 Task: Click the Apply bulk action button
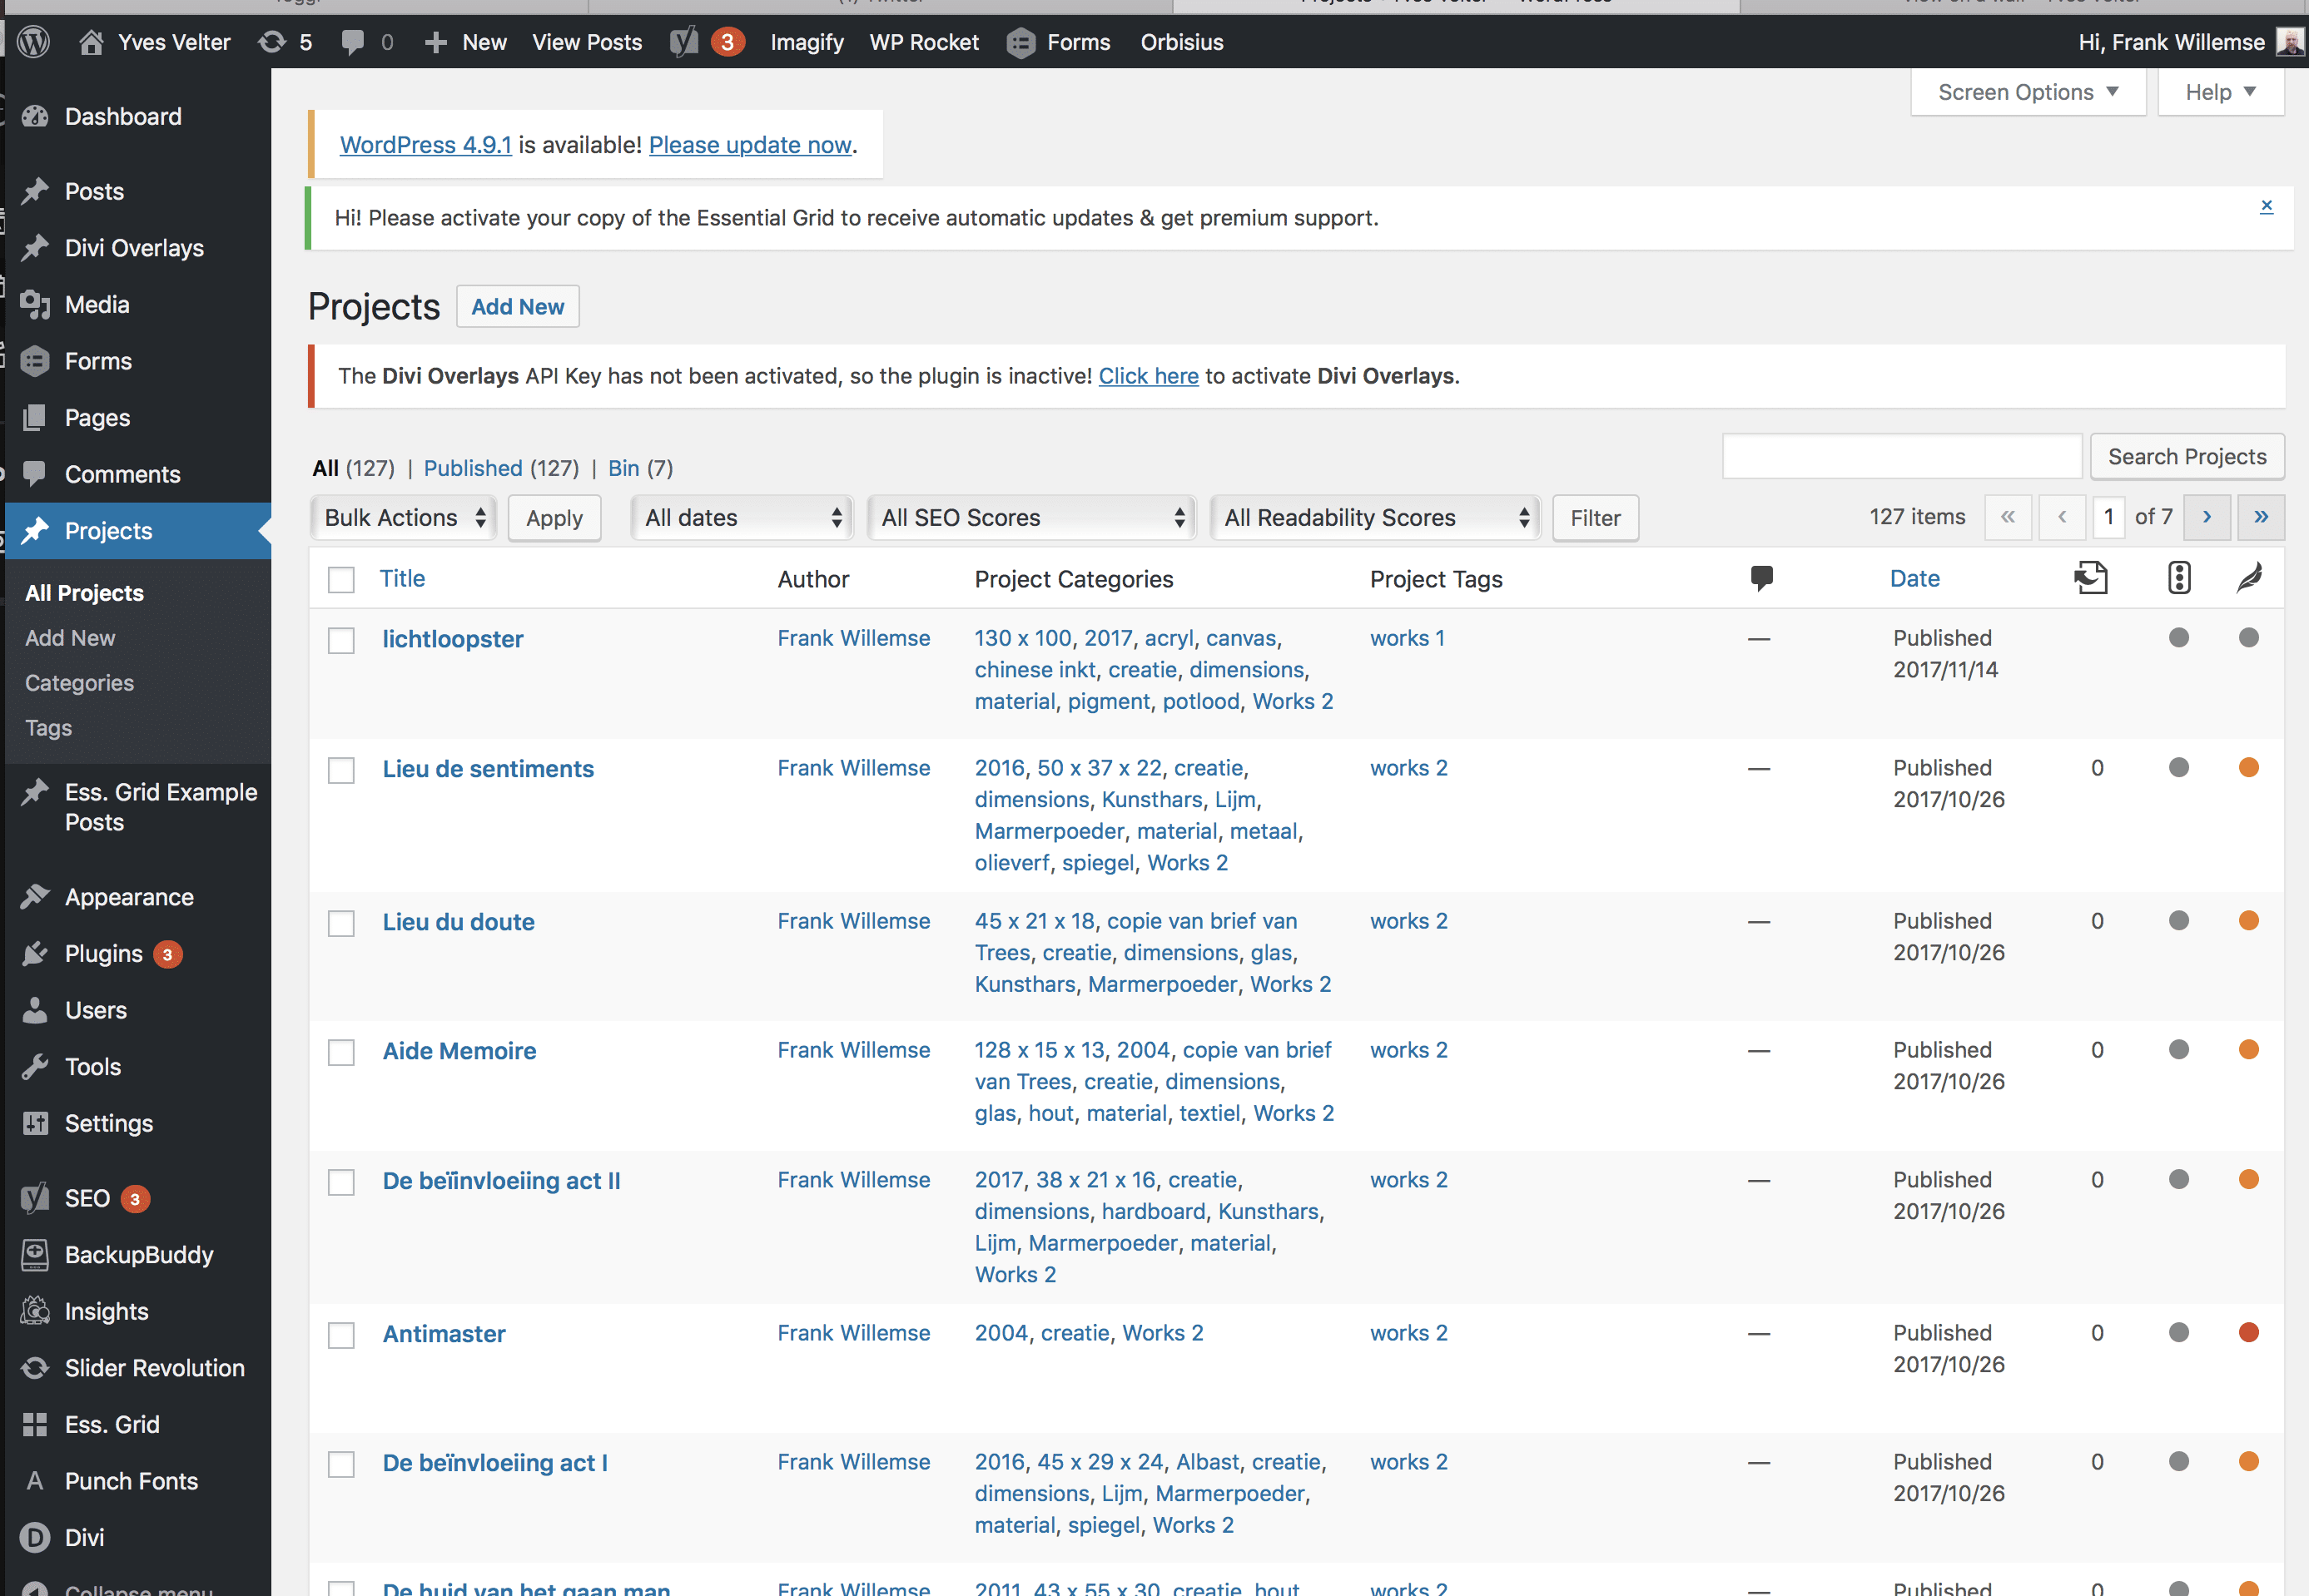click(x=554, y=518)
